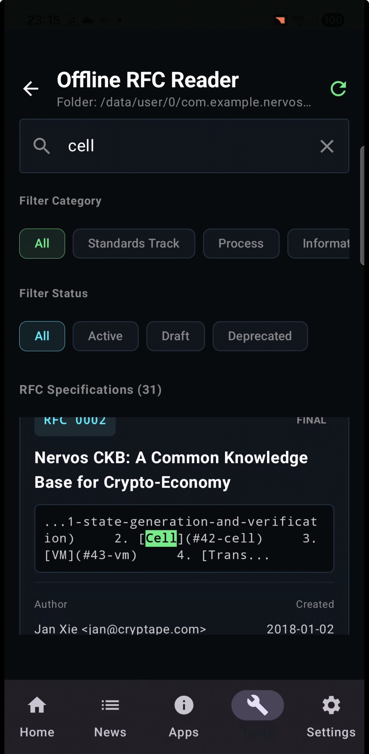The width and height of the screenshot is (369, 754).
Task: Click the search magnifier icon
Action: click(42, 146)
